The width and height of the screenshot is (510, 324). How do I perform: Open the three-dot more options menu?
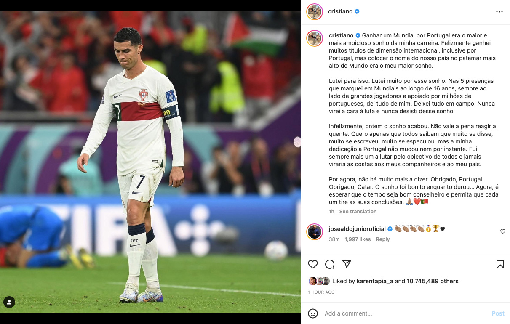pos(499,12)
